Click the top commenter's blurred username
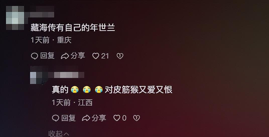The height and width of the screenshot is (137, 269). [x=42, y=12]
